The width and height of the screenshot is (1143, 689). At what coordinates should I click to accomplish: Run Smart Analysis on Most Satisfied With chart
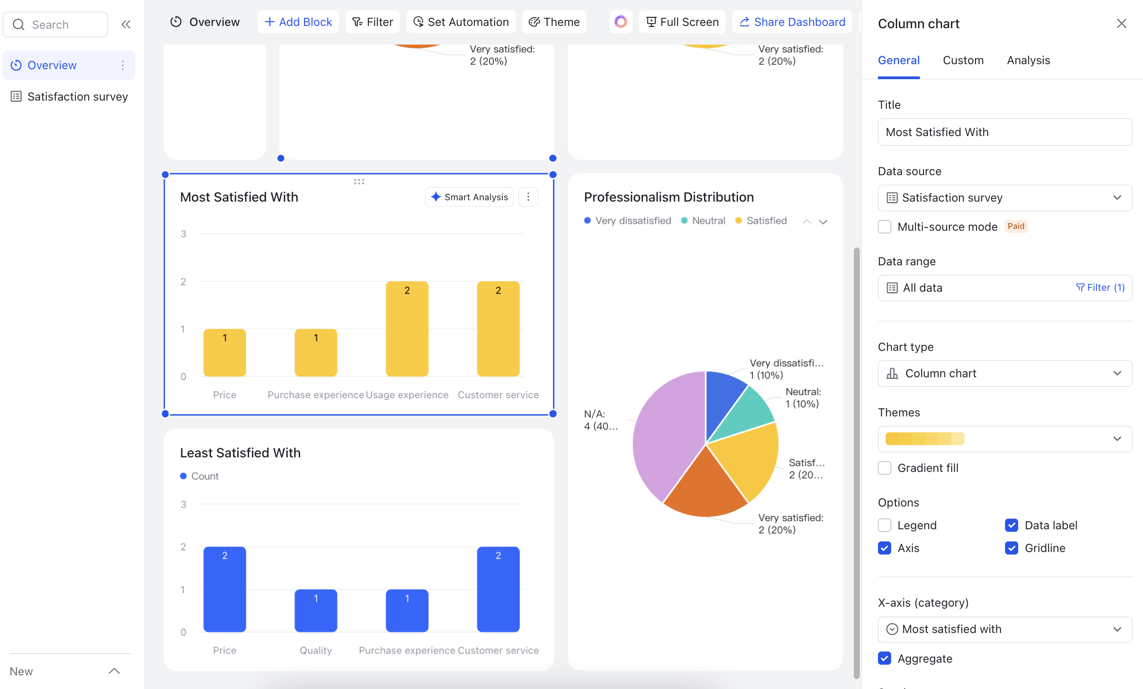[469, 197]
